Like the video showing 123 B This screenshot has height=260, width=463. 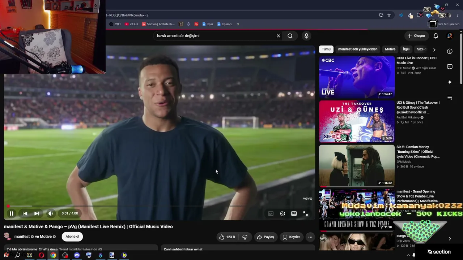point(227,237)
